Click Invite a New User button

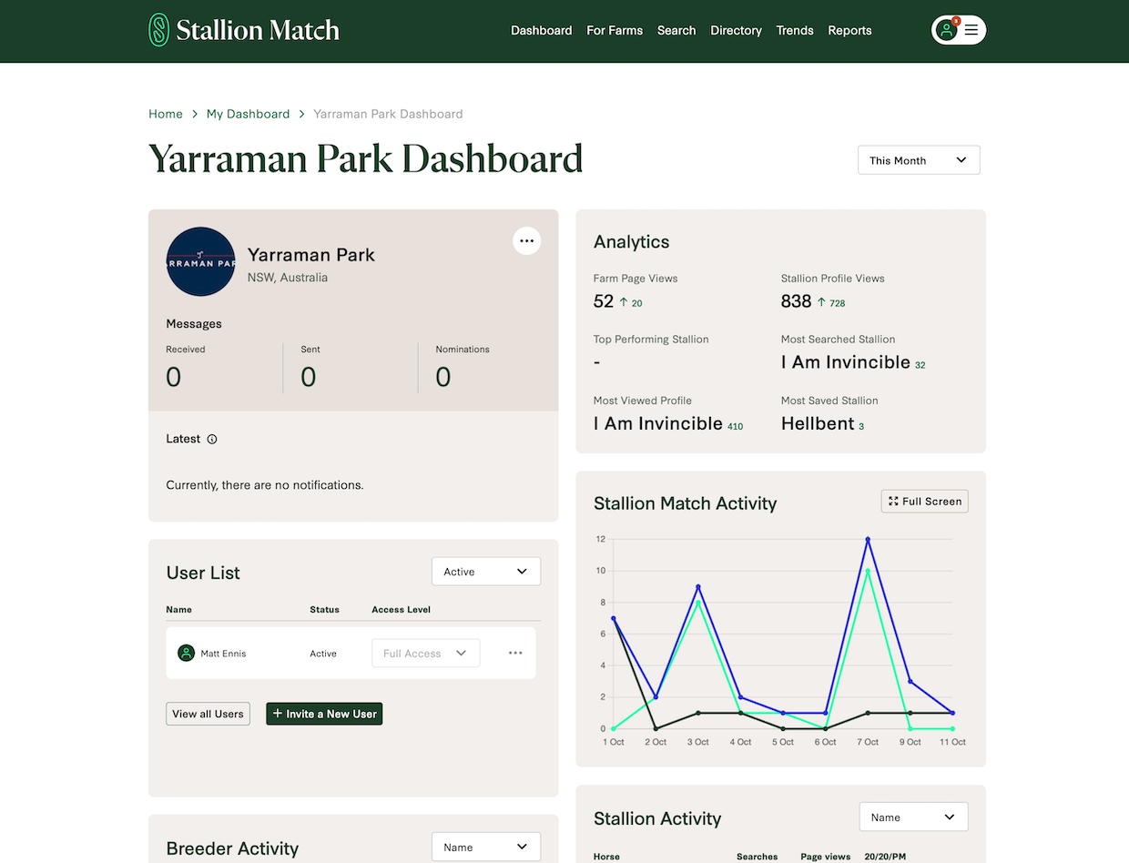coord(324,714)
